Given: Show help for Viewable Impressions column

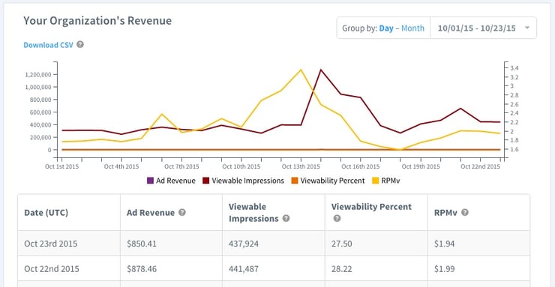Looking at the screenshot, I should tap(286, 218).
